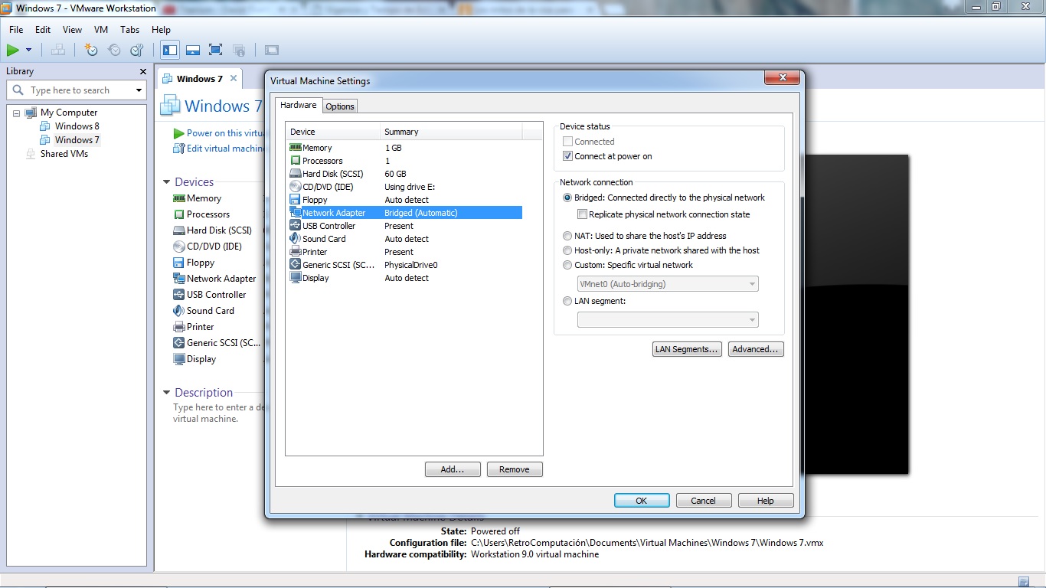Click the Revert to Snapshot toolbar icon
This screenshot has width=1046, height=588.
[x=114, y=50]
